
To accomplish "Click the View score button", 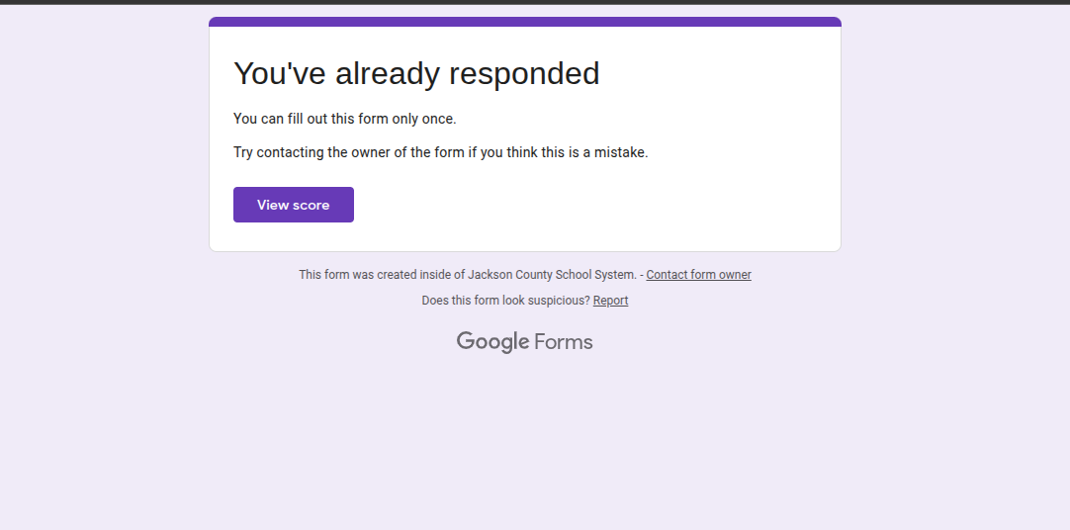I will (x=294, y=205).
